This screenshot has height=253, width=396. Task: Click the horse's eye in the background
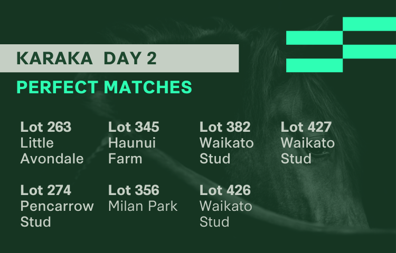[319, 154]
